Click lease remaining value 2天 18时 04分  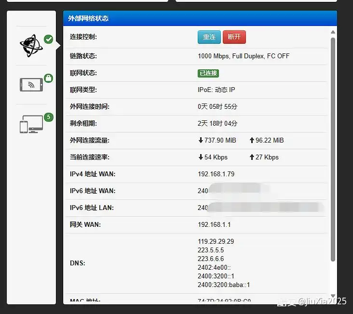coord(217,123)
